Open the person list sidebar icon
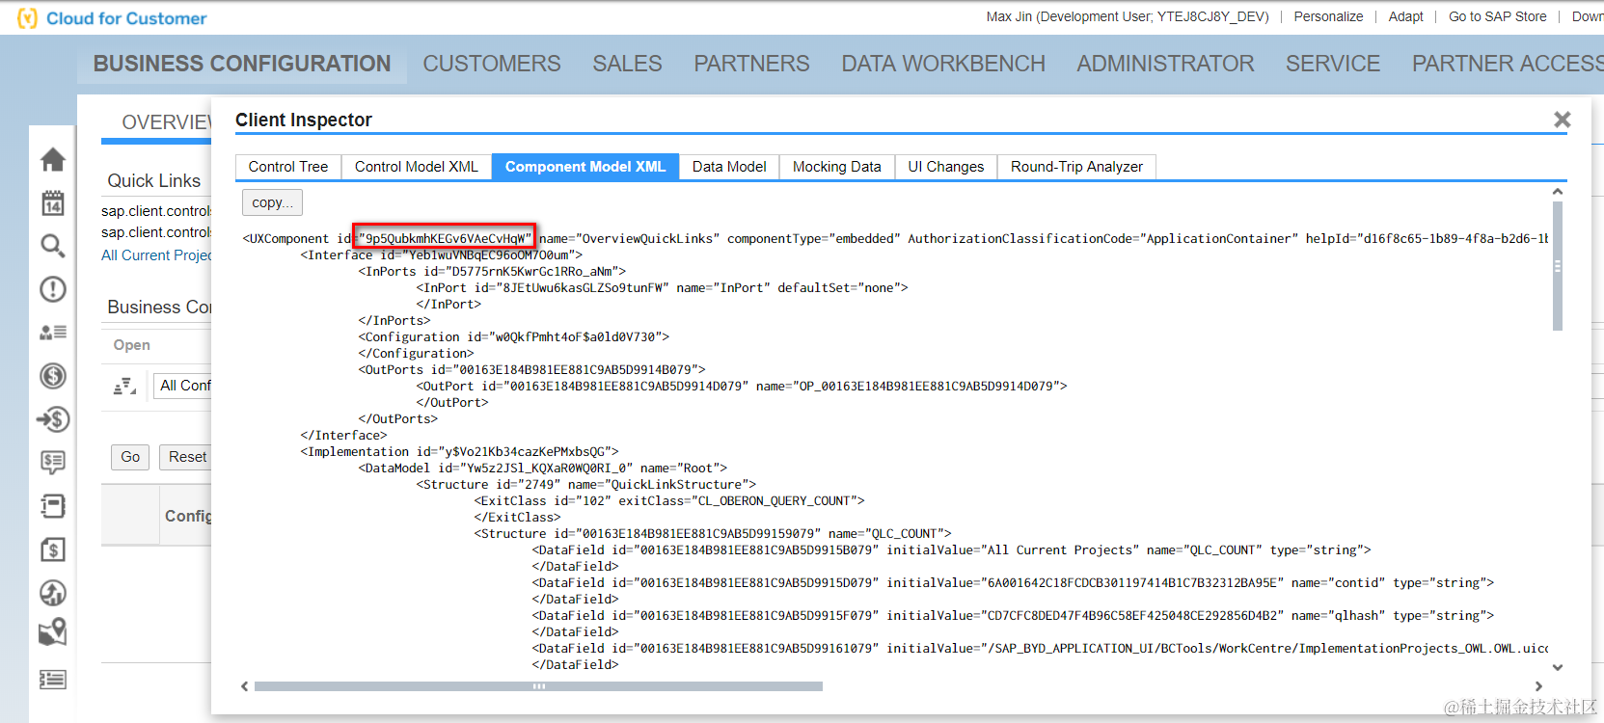The height and width of the screenshot is (723, 1604). [53, 333]
